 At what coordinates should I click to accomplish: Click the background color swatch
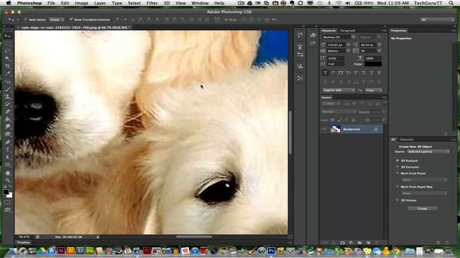(10, 196)
